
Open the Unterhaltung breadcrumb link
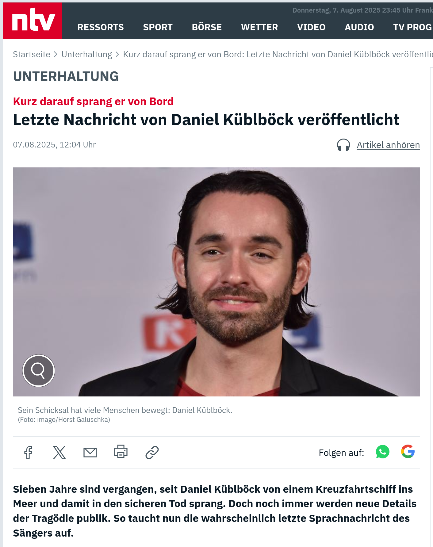tap(87, 54)
